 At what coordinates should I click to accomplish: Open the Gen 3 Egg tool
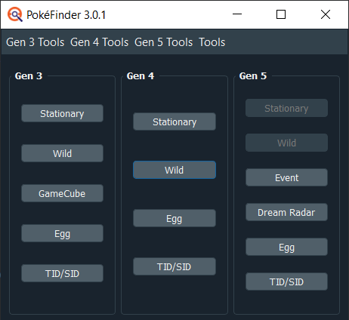click(62, 233)
